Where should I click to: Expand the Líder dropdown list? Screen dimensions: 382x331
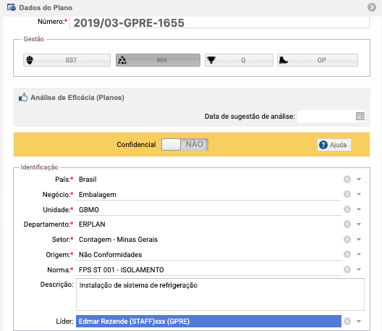pos(359,322)
